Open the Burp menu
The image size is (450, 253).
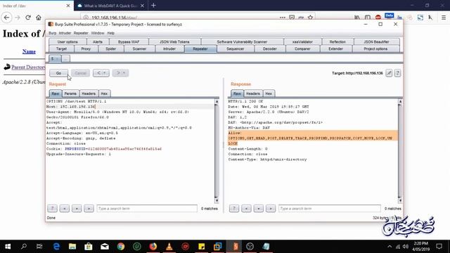tap(52, 33)
